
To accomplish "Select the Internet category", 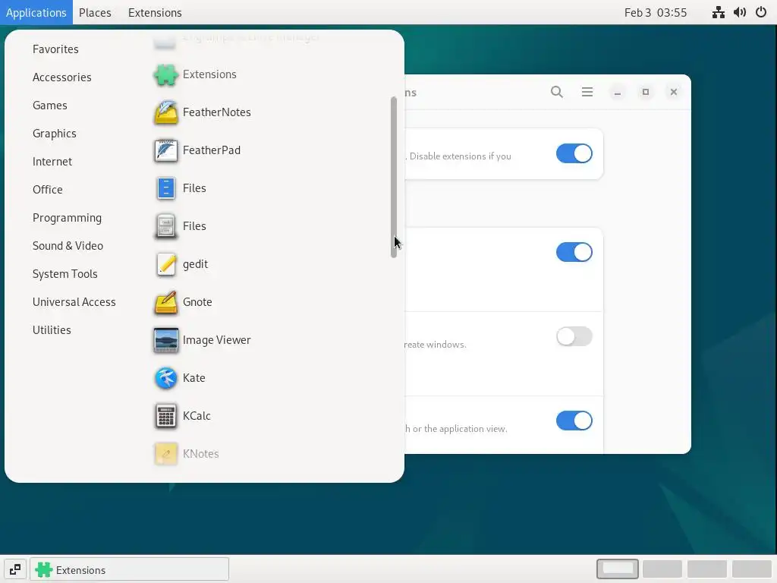I will click(x=52, y=162).
